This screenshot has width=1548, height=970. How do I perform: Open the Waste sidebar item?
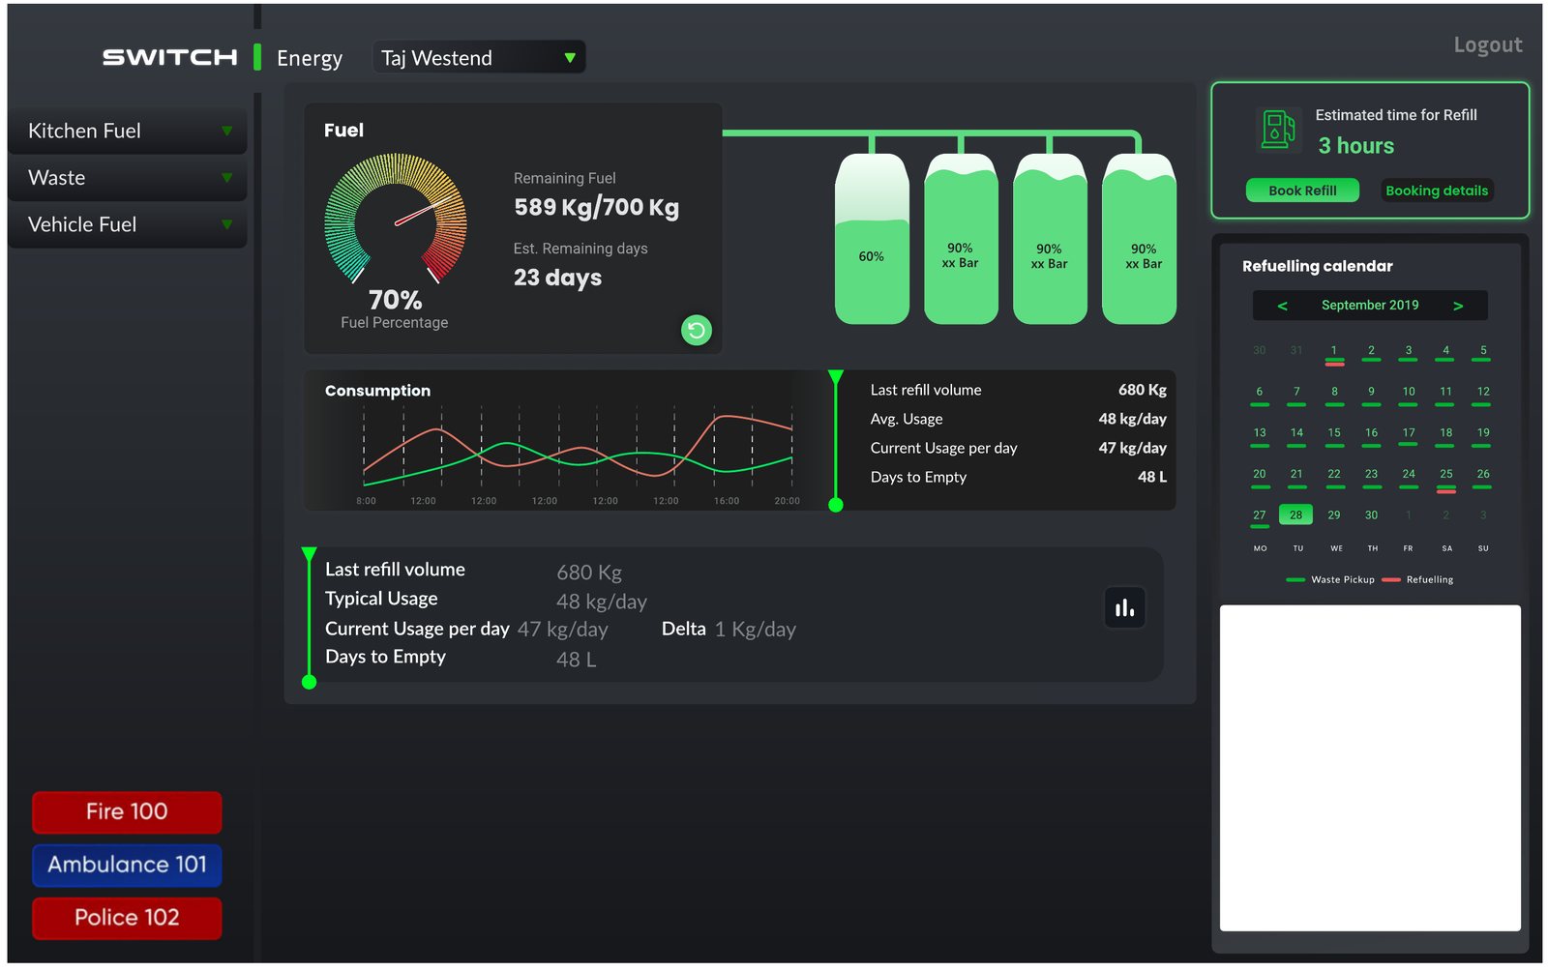coord(128,178)
